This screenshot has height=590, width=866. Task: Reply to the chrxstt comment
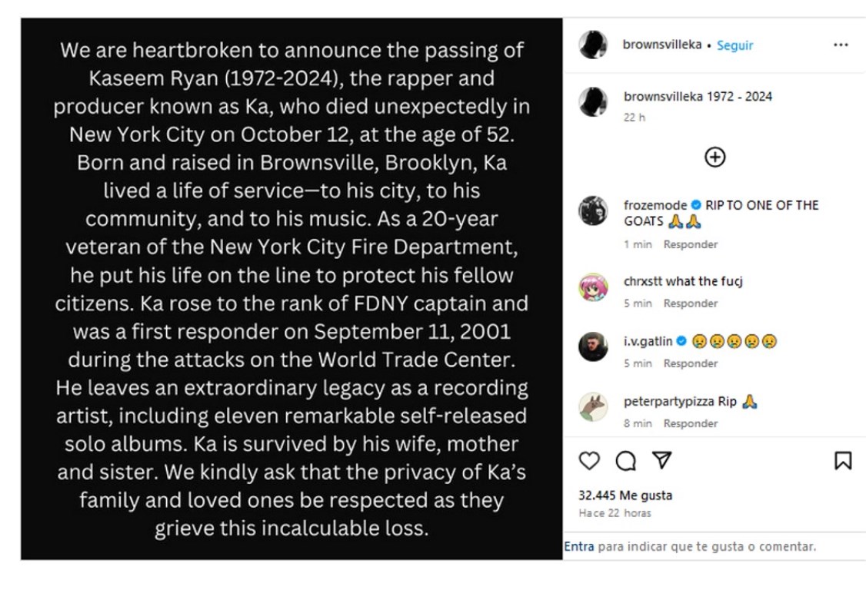coord(691,303)
